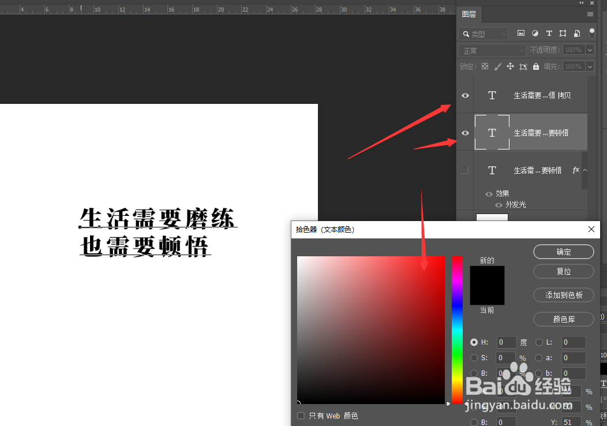
Task: Lock all with padlock icon
Action: 536,66
